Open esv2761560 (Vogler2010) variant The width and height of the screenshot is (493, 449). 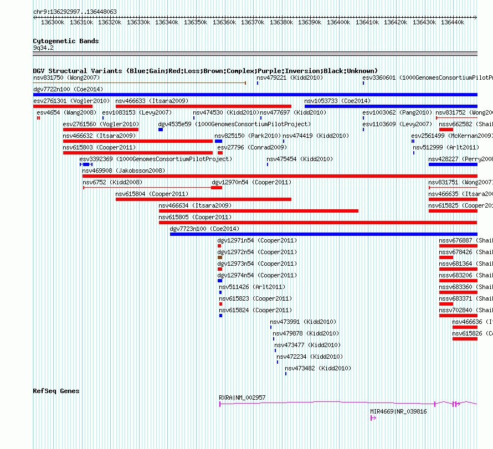(x=101, y=124)
